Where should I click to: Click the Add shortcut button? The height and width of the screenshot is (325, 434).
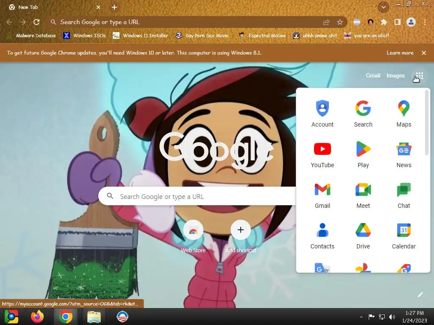[241, 237]
